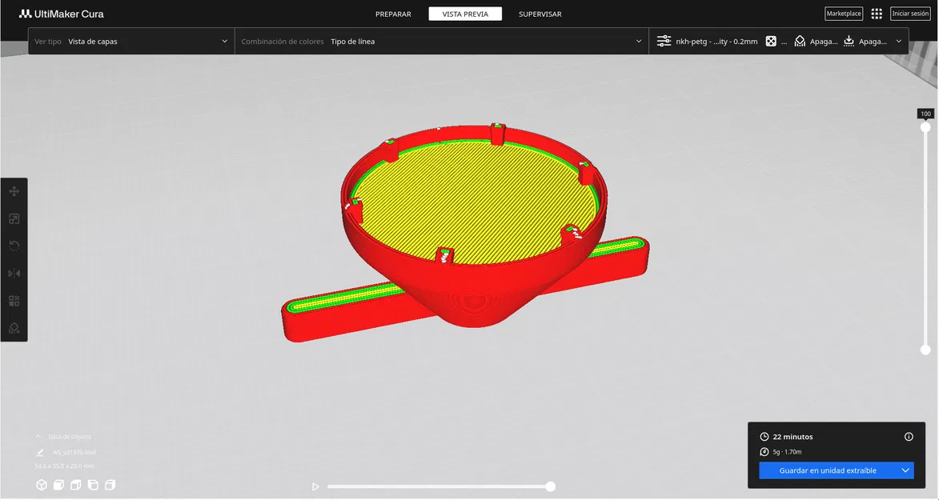Select the Scale tool in left toolbar
Screen dimensions: 939x500
14,219
